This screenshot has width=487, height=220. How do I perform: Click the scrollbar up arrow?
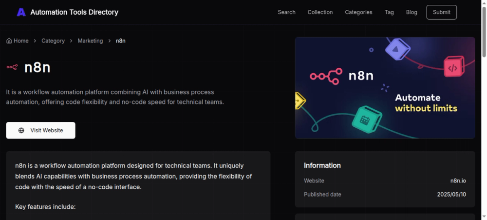[484, 3]
